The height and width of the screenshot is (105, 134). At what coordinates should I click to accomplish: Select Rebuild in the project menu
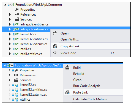click(79, 74)
